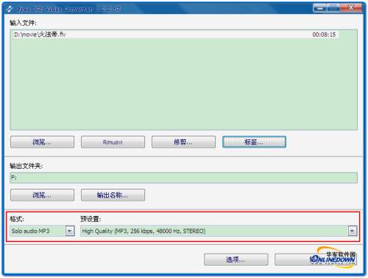Open the 选项... options dialog
This screenshot has width=368, height=278.
click(x=236, y=260)
